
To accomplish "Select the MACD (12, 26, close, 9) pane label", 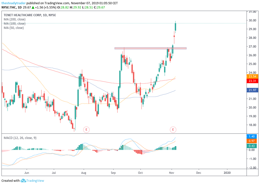I will click(20, 138).
